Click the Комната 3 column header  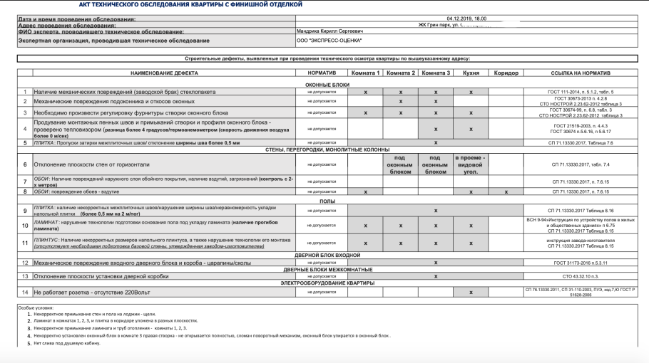click(435, 73)
